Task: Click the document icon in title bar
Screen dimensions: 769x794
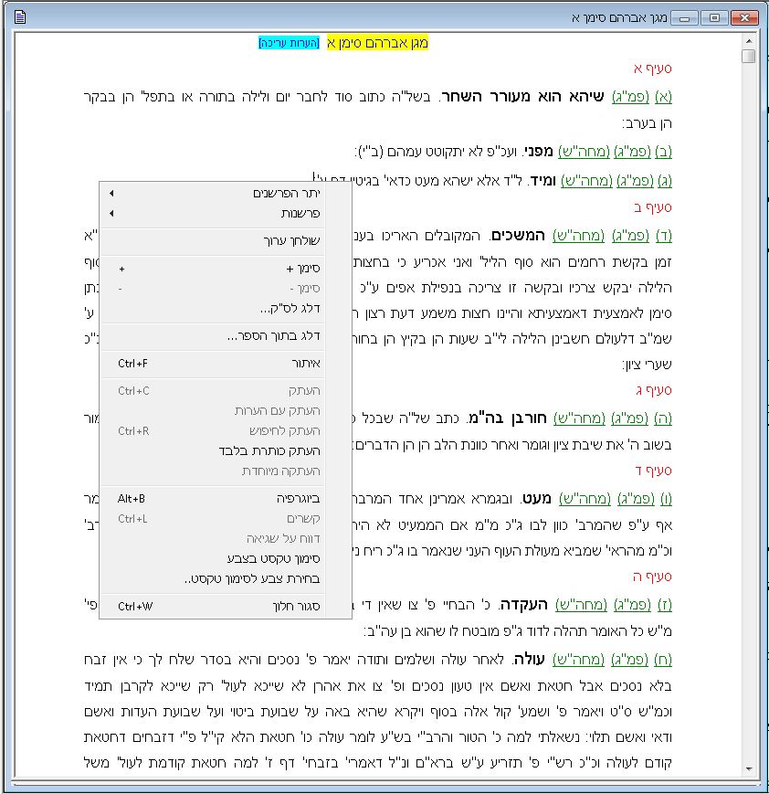Action: point(20,17)
